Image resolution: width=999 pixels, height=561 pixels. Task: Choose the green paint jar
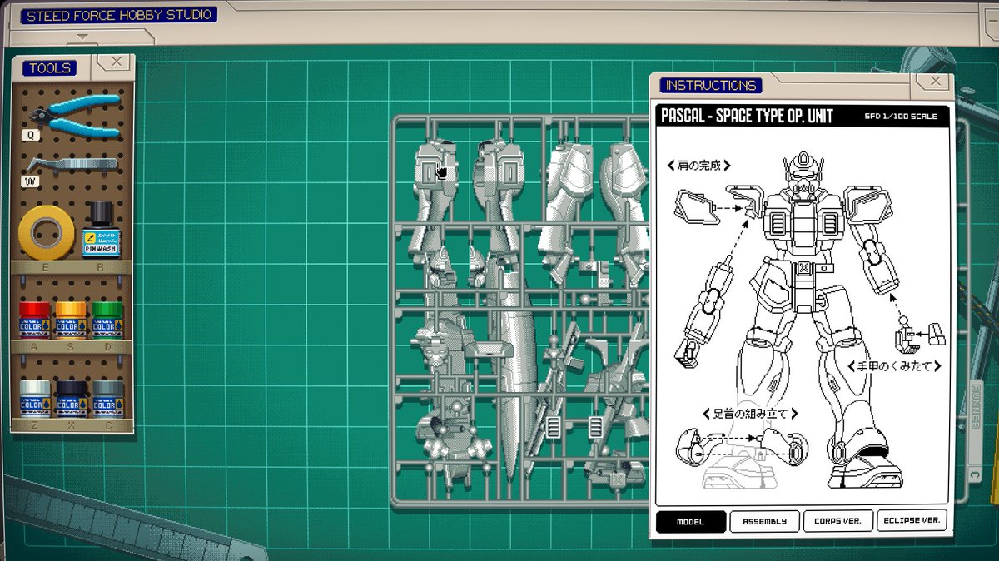point(107,320)
